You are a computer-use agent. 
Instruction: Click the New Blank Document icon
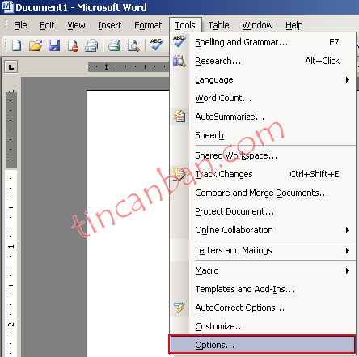click(x=17, y=45)
